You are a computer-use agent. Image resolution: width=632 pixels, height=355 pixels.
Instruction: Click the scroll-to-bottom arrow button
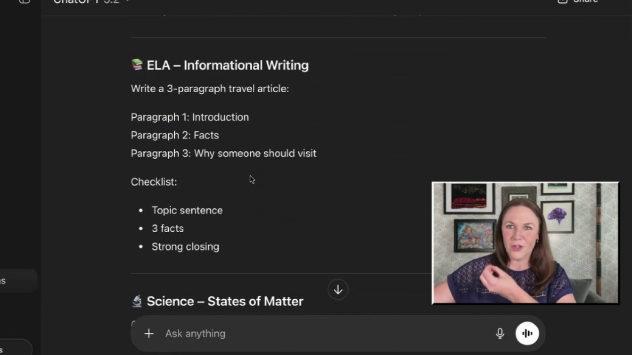[338, 290]
